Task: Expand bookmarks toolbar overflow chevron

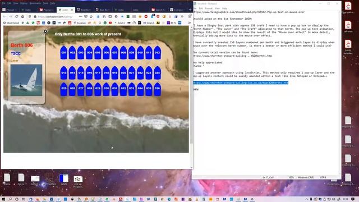Action: [190, 23]
